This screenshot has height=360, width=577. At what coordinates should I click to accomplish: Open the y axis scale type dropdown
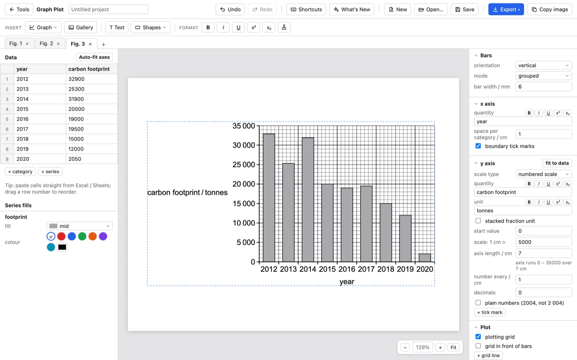pos(544,174)
